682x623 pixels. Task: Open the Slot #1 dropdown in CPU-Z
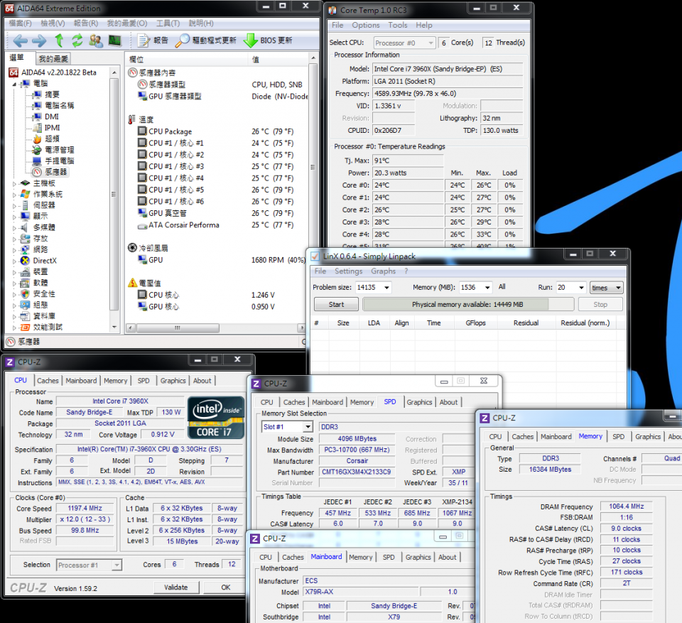click(307, 427)
